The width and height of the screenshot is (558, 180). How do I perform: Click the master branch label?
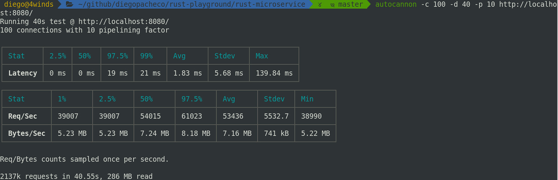tap(351, 4)
